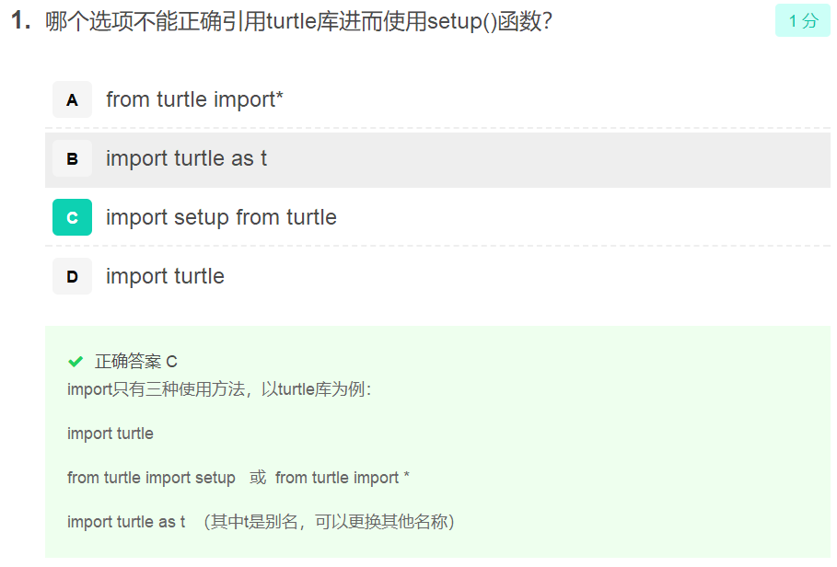The image size is (837, 567).
Task: Choose answer 'import turtle'
Action: click(x=165, y=276)
